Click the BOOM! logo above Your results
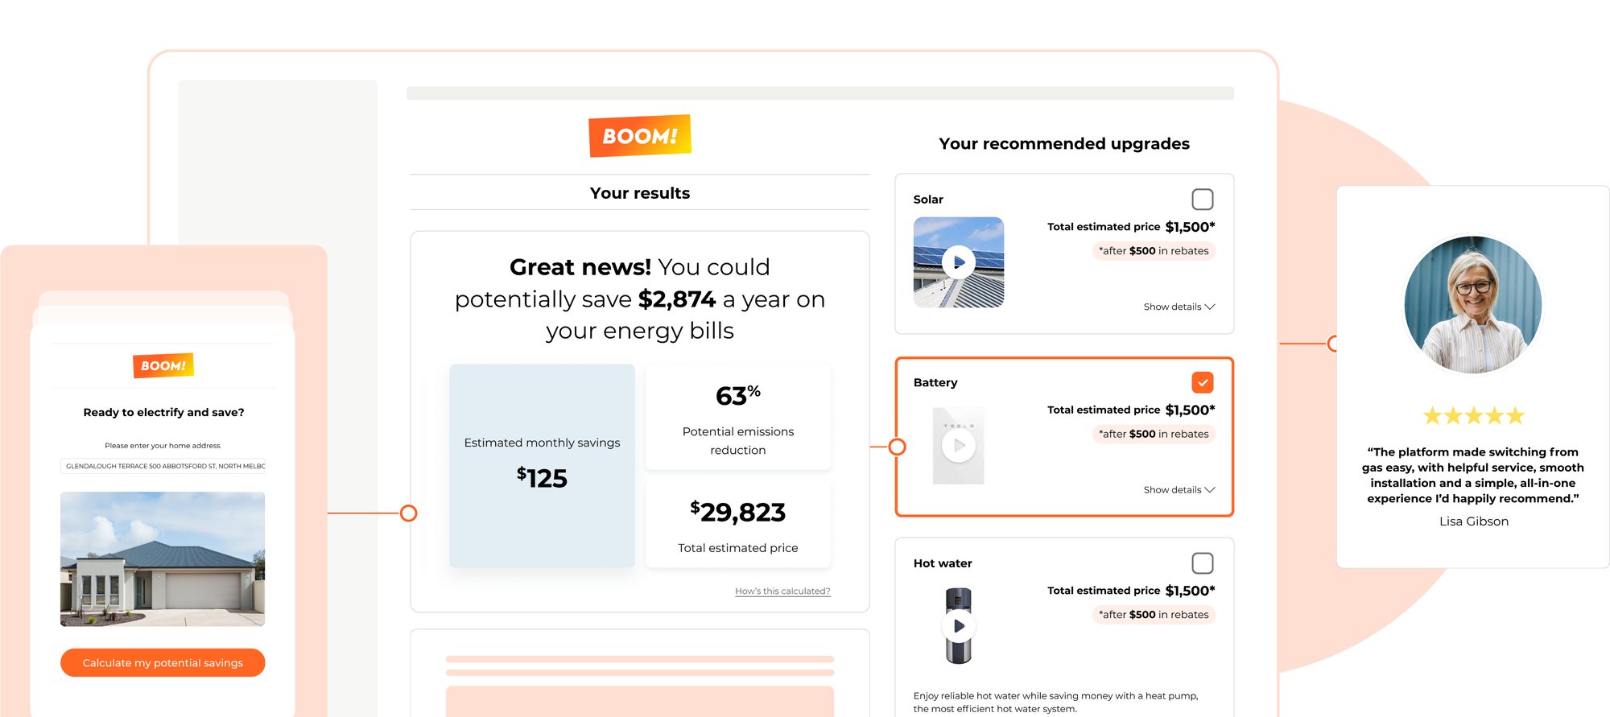1610x717 pixels. pos(640,136)
